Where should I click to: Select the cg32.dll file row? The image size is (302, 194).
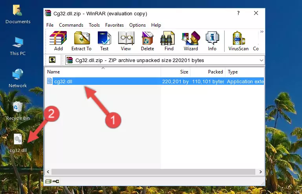155,81
